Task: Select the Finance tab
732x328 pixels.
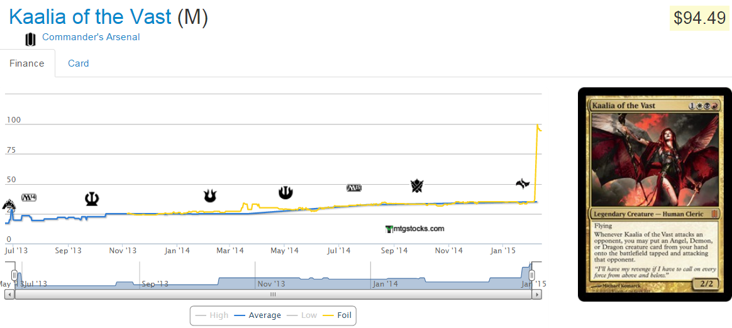Action: 27,63
